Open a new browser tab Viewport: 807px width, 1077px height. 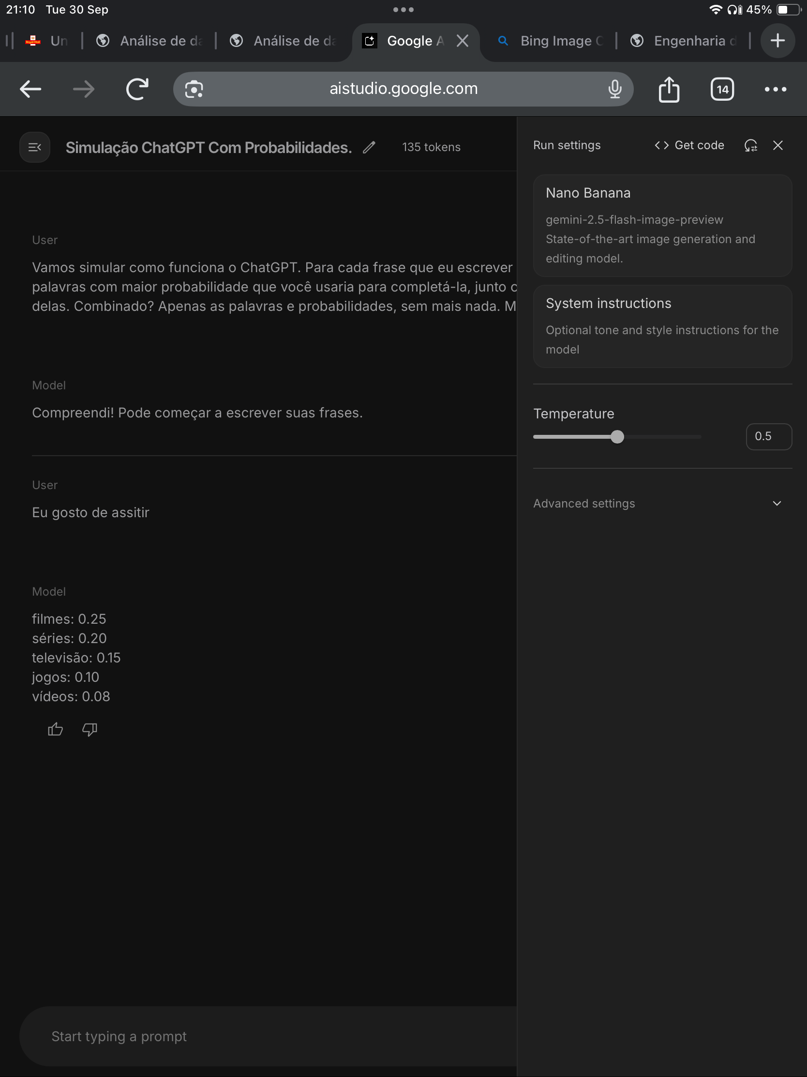coord(777,41)
